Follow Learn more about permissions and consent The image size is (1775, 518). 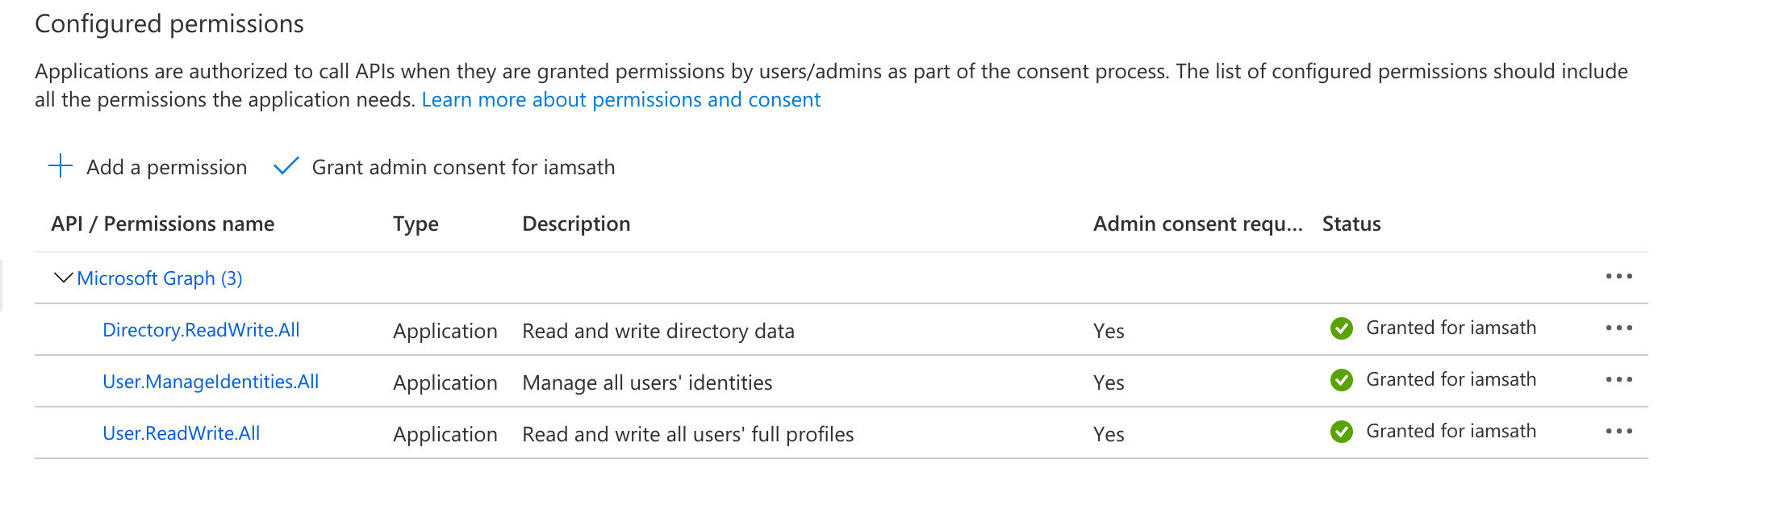(x=620, y=100)
